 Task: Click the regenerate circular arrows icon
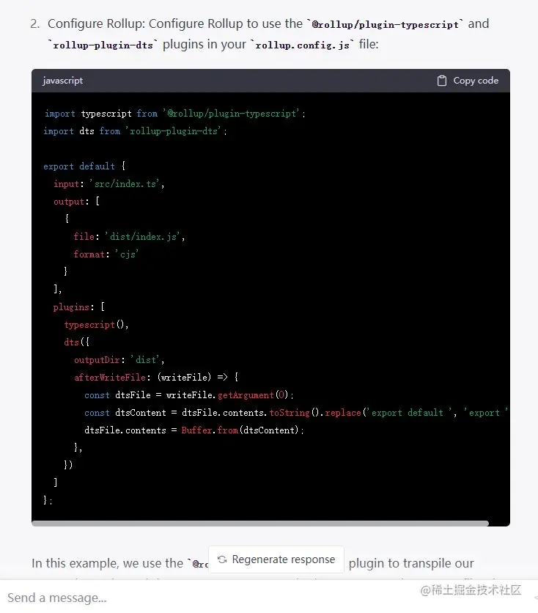pyautogui.click(x=222, y=559)
